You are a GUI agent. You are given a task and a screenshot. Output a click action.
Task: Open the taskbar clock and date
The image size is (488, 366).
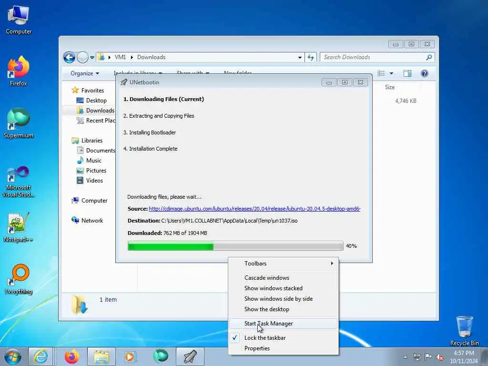point(464,357)
